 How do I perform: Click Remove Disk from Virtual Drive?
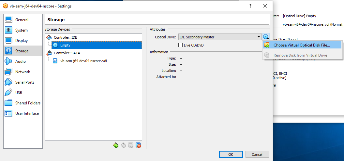[x=302, y=55]
